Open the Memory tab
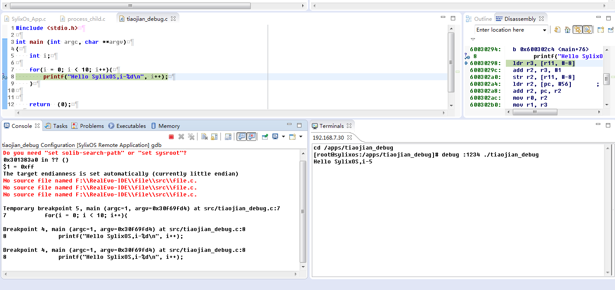The image size is (615, 290). click(x=165, y=126)
